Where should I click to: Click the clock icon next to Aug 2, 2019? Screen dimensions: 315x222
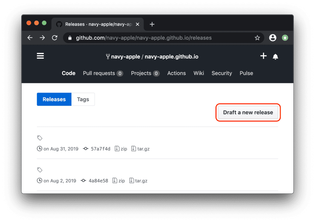pos(39,181)
